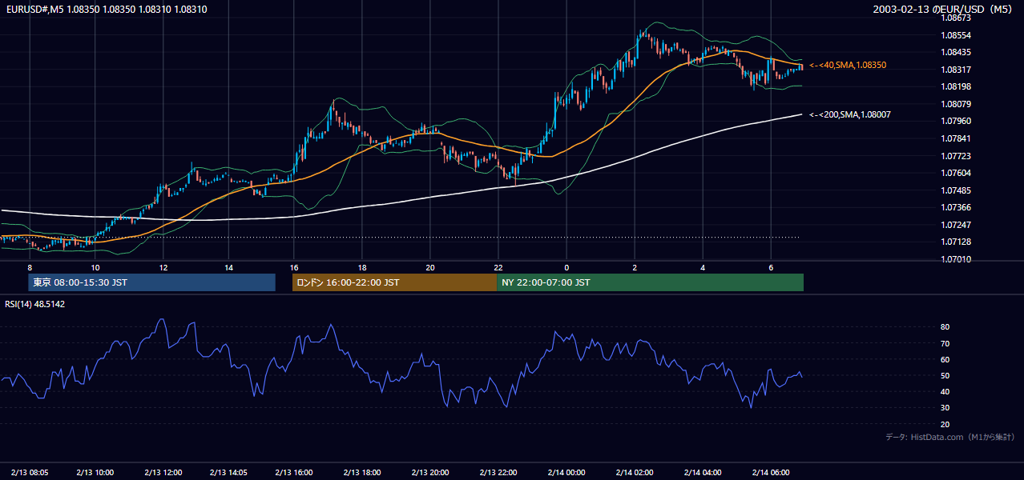Viewport: 1024px width, 480px height.
Task: Click the 2/14 04:00 time label
Action: (x=702, y=473)
